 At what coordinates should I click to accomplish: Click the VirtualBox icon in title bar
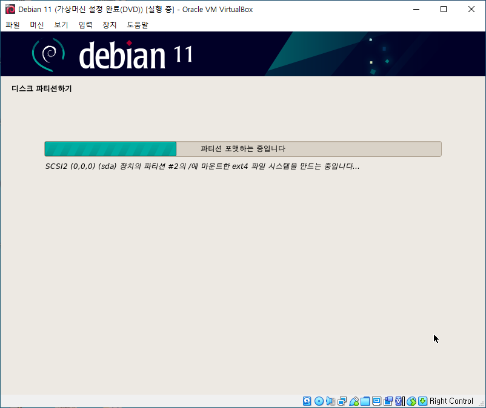(10, 9)
